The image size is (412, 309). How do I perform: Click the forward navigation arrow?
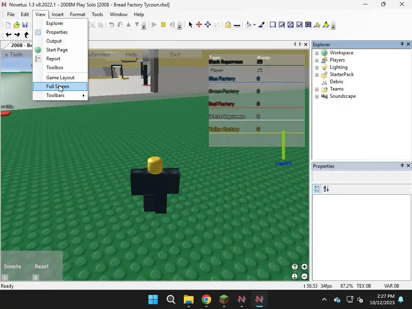pyautogui.click(x=17, y=35)
